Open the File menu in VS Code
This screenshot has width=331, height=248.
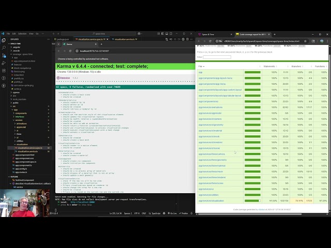pos(8,34)
